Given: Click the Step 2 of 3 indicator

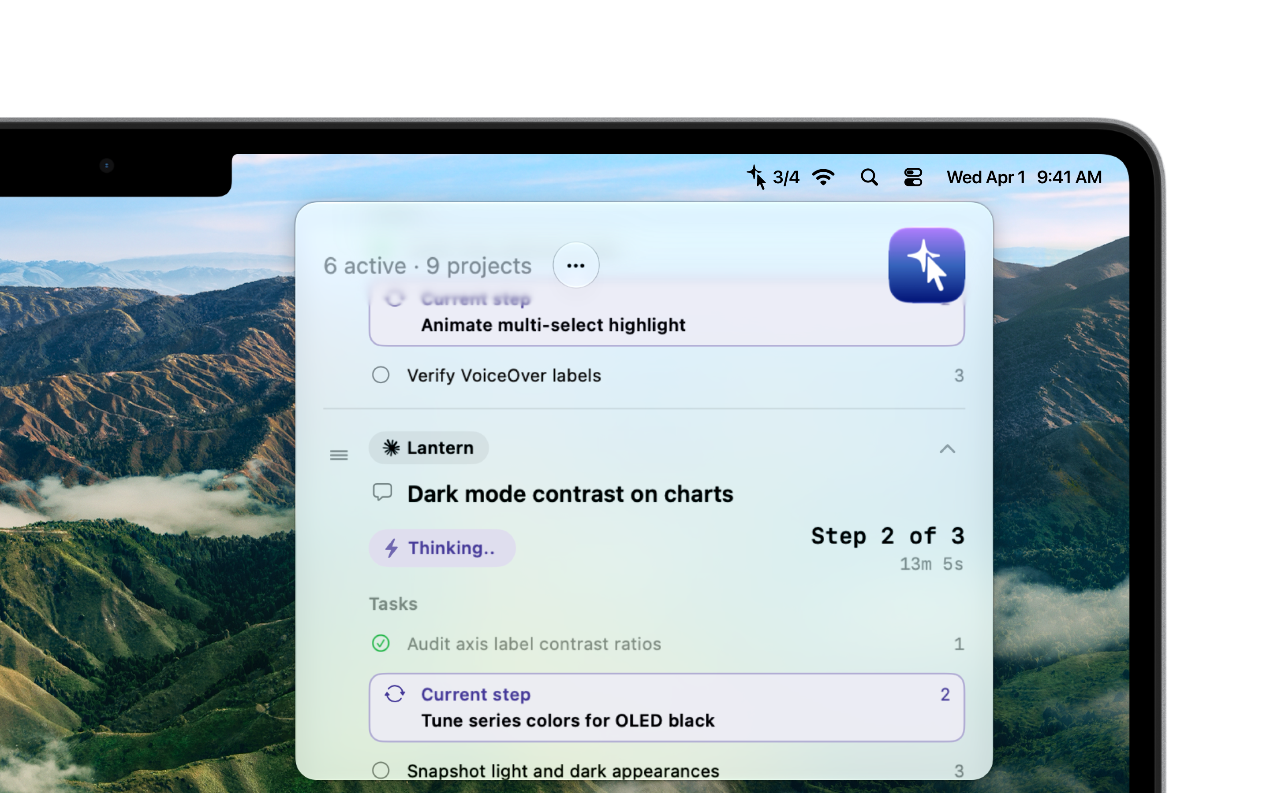Looking at the screenshot, I should 887,536.
